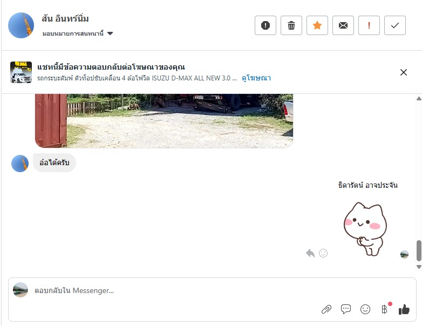Viewport: 422px width, 326px height.
Task: React to the cat sticker message
Action: (x=323, y=253)
